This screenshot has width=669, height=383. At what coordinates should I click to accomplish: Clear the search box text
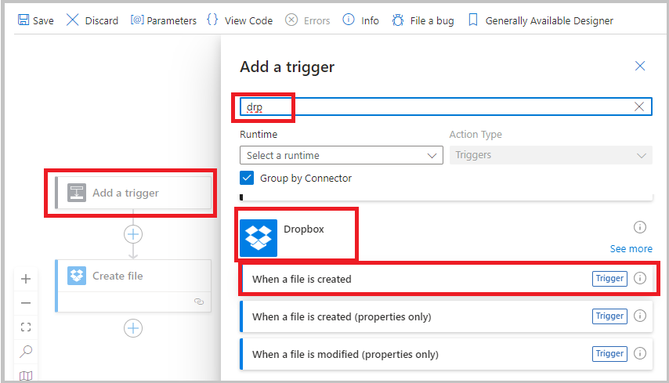[639, 107]
